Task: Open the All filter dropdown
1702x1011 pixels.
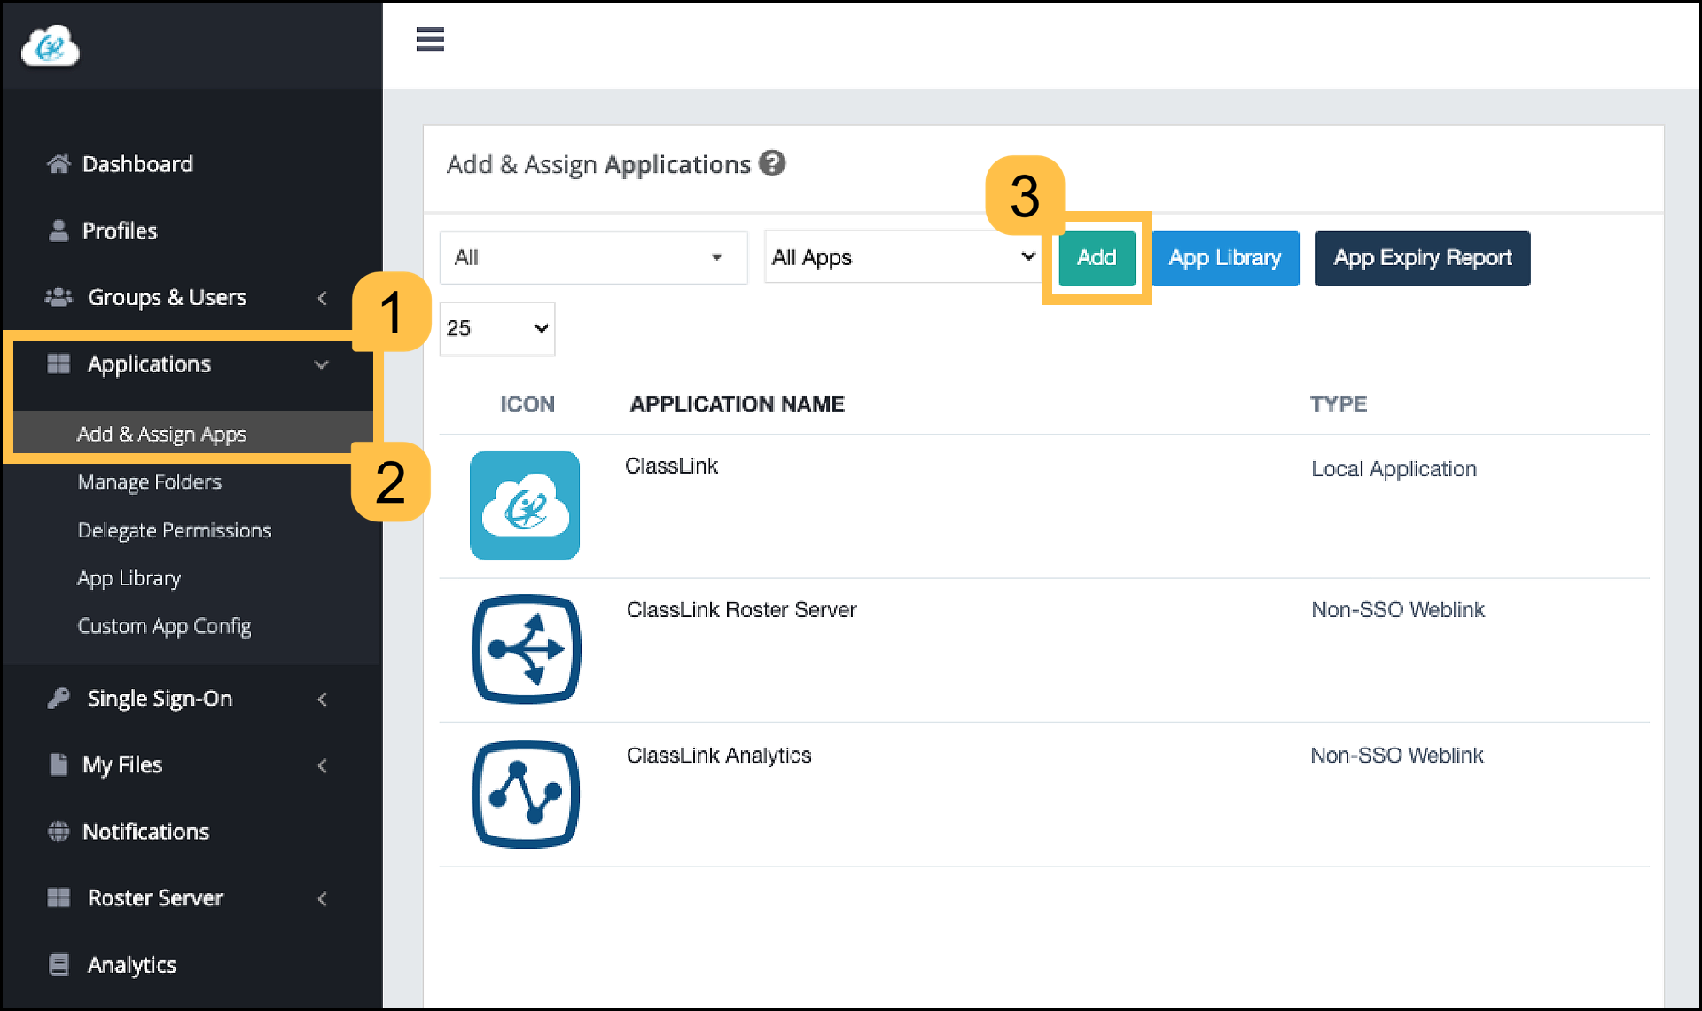Action: click(x=593, y=258)
